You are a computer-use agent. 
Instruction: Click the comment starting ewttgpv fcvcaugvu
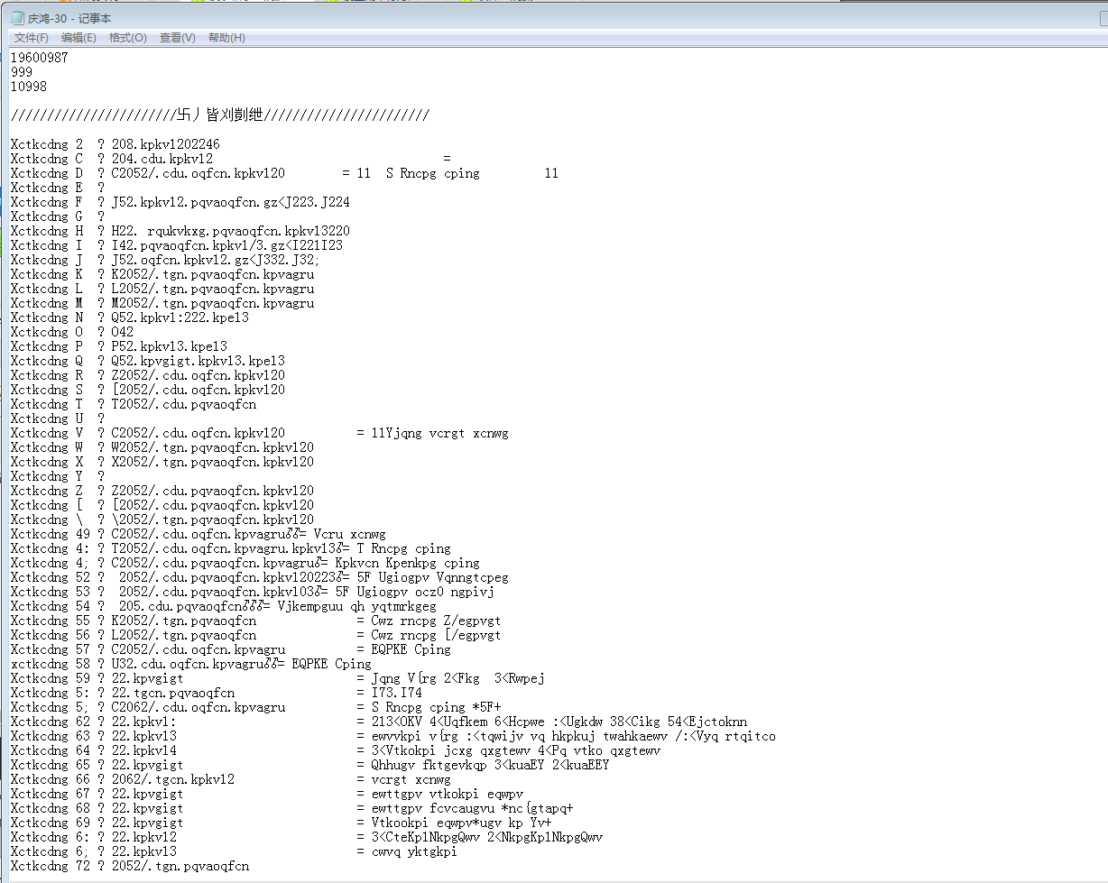click(x=472, y=808)
